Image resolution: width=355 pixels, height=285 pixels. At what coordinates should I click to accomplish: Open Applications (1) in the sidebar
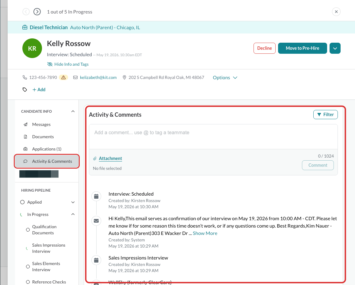point(47,149)
